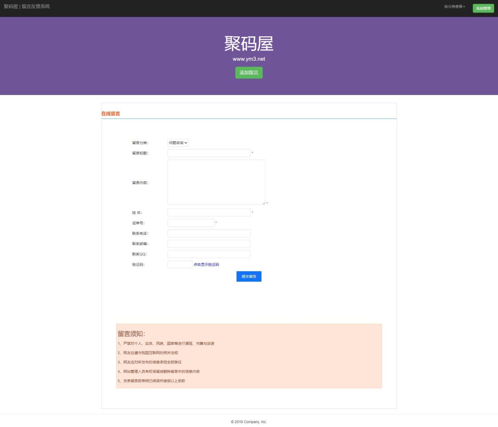The height and width of the screenshot is (427, 498).
Task: Click the 验证码 input box
Action: click(180, 264)
